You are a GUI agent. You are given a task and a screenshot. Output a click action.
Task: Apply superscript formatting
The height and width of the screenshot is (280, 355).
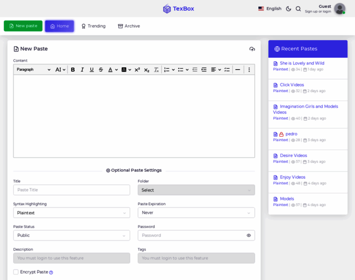click(137, 70)
